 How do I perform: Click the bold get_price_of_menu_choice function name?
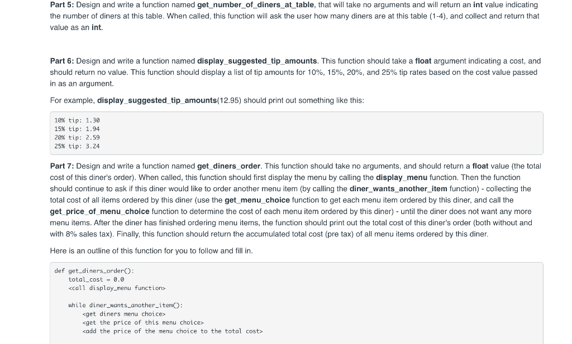(x=99, y=211)
